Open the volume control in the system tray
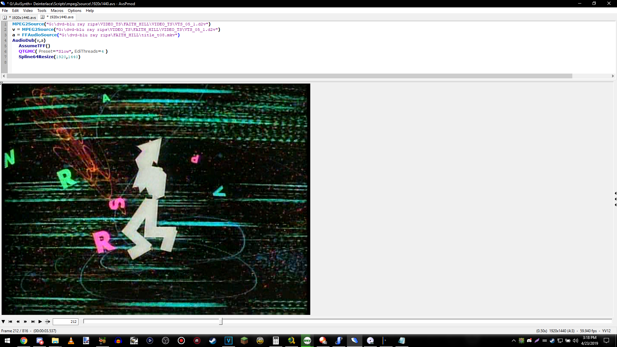This screenshot has width=617, height=347. (576, 341)
